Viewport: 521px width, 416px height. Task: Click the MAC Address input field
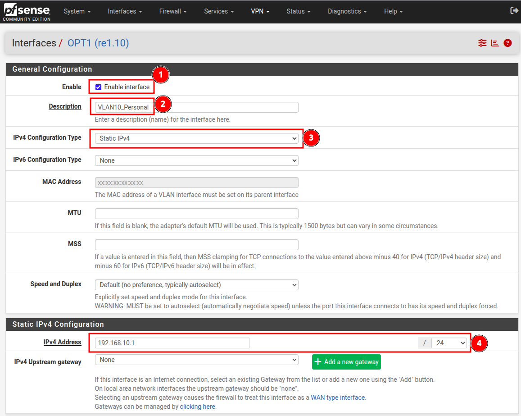click(197, 183)
